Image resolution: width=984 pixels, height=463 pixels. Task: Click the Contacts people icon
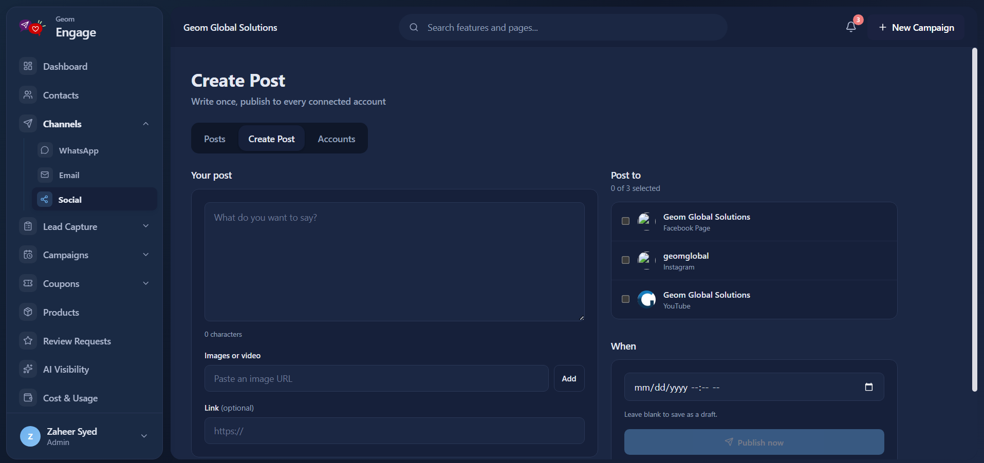click(x=28, y=95)
